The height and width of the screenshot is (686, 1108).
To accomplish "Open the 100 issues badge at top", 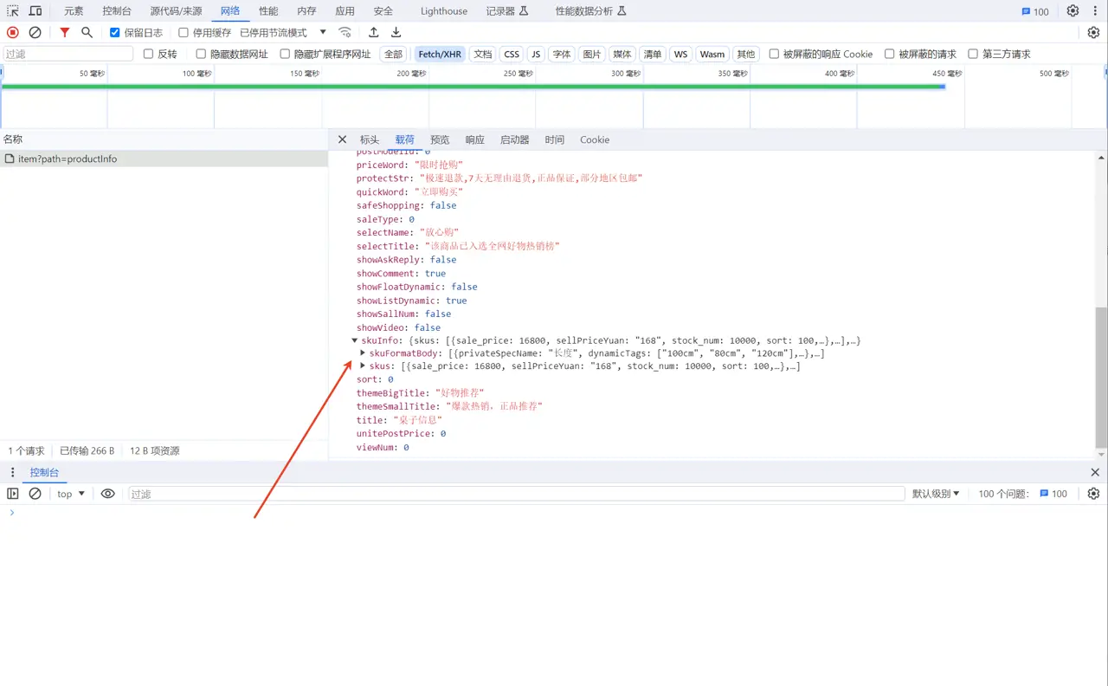I will pos(1035,11).
